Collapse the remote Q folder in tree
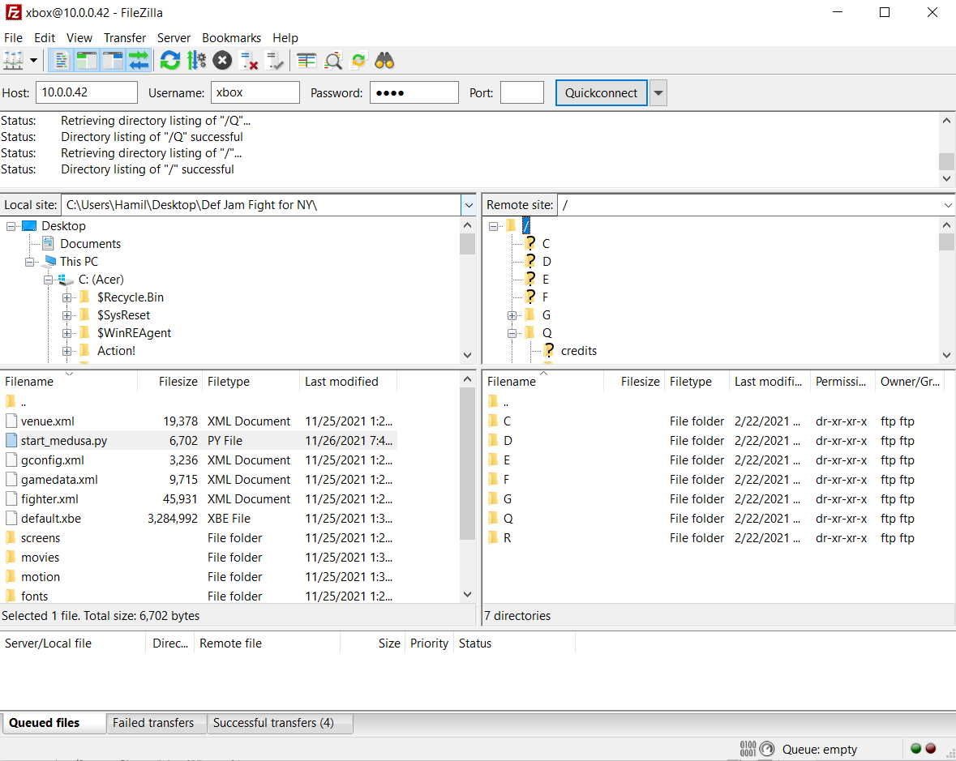Viewport: 956px width, 761px height. (x=512, y=332)
